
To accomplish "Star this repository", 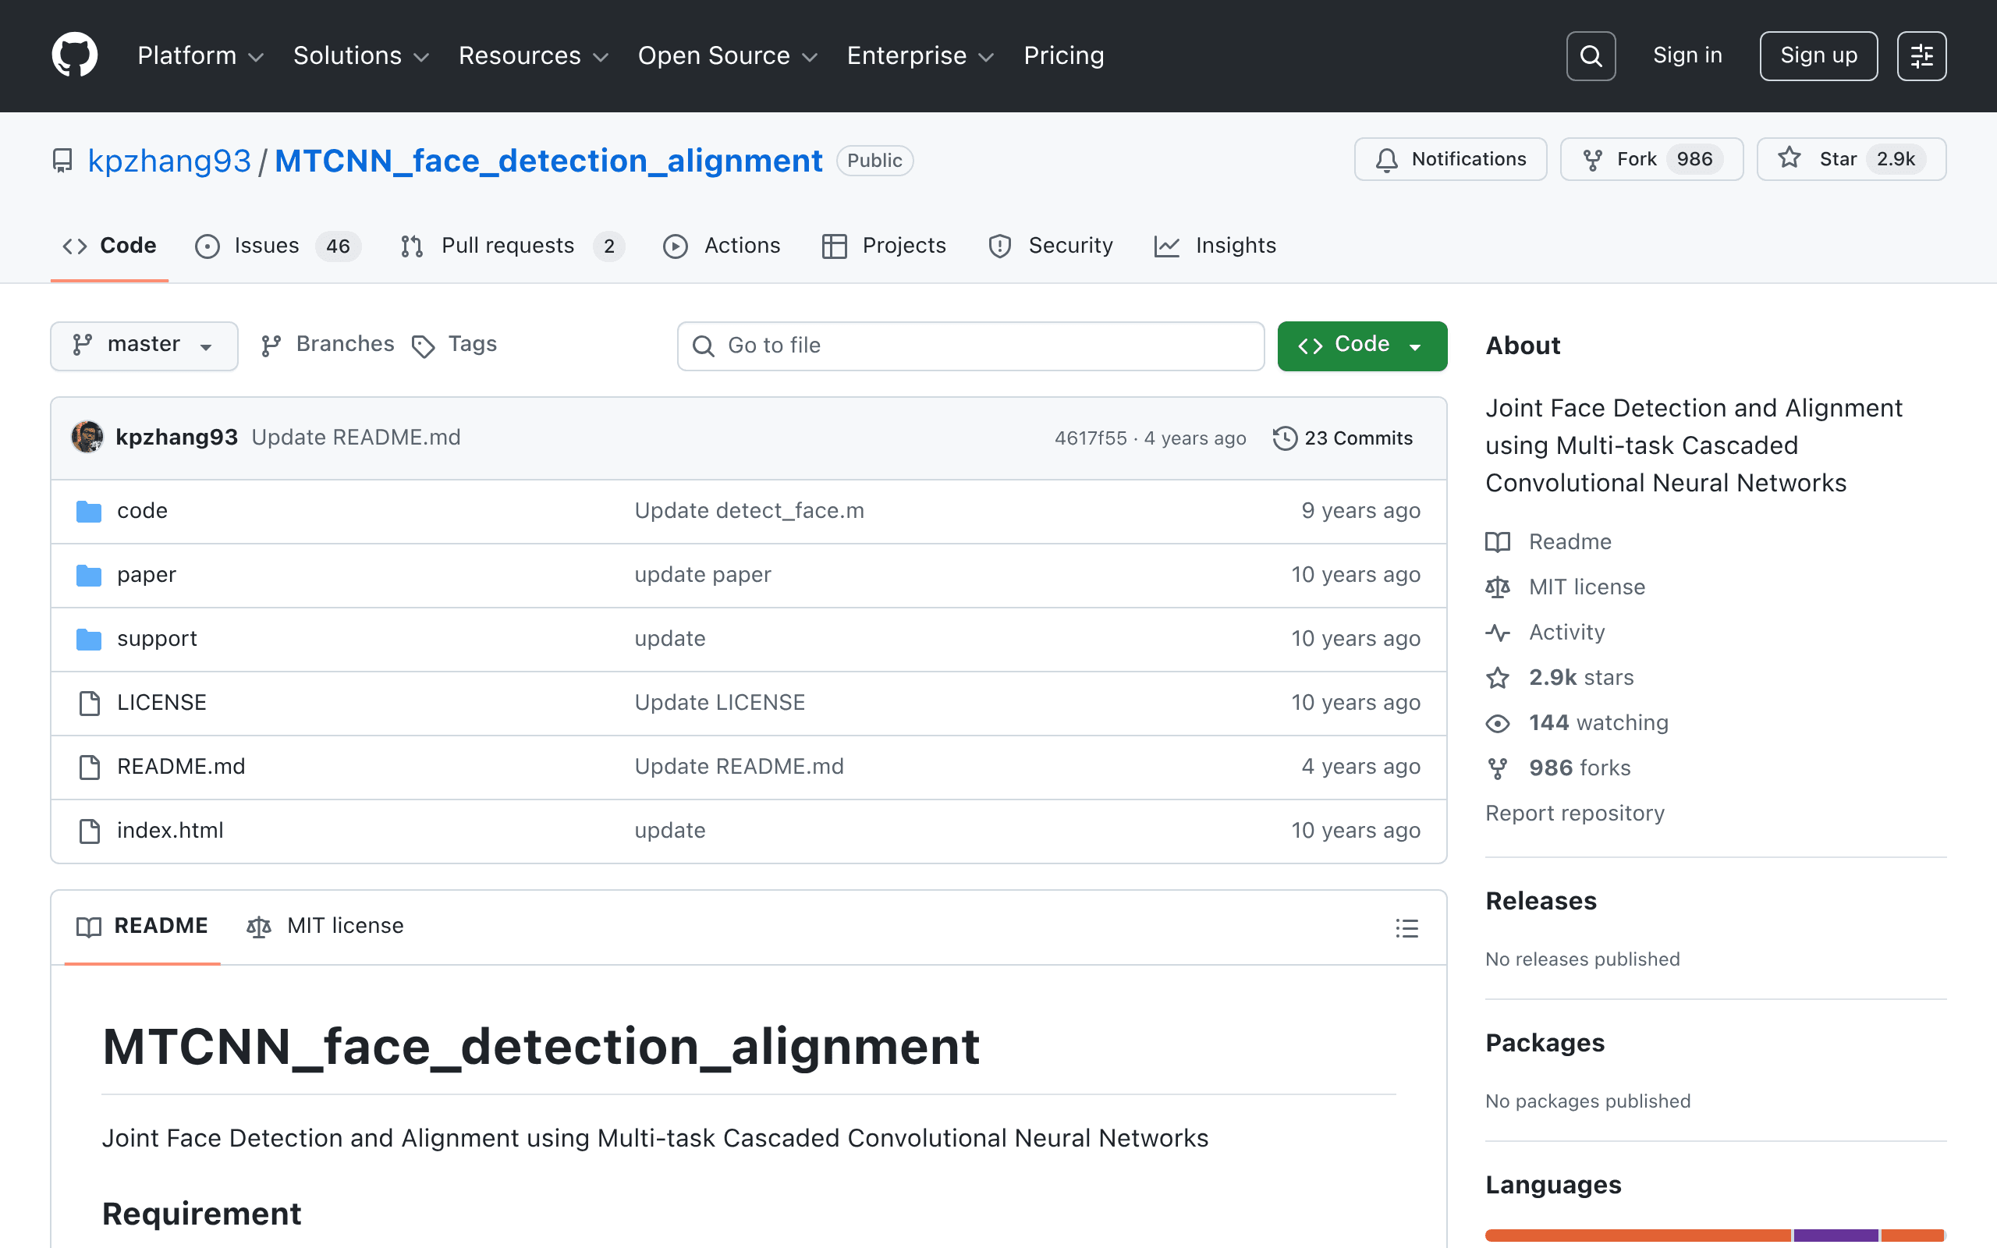I will [1851, 159].
